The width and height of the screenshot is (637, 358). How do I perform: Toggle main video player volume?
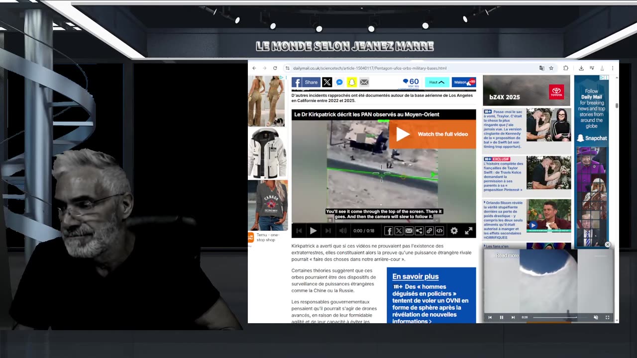[343, 231]
